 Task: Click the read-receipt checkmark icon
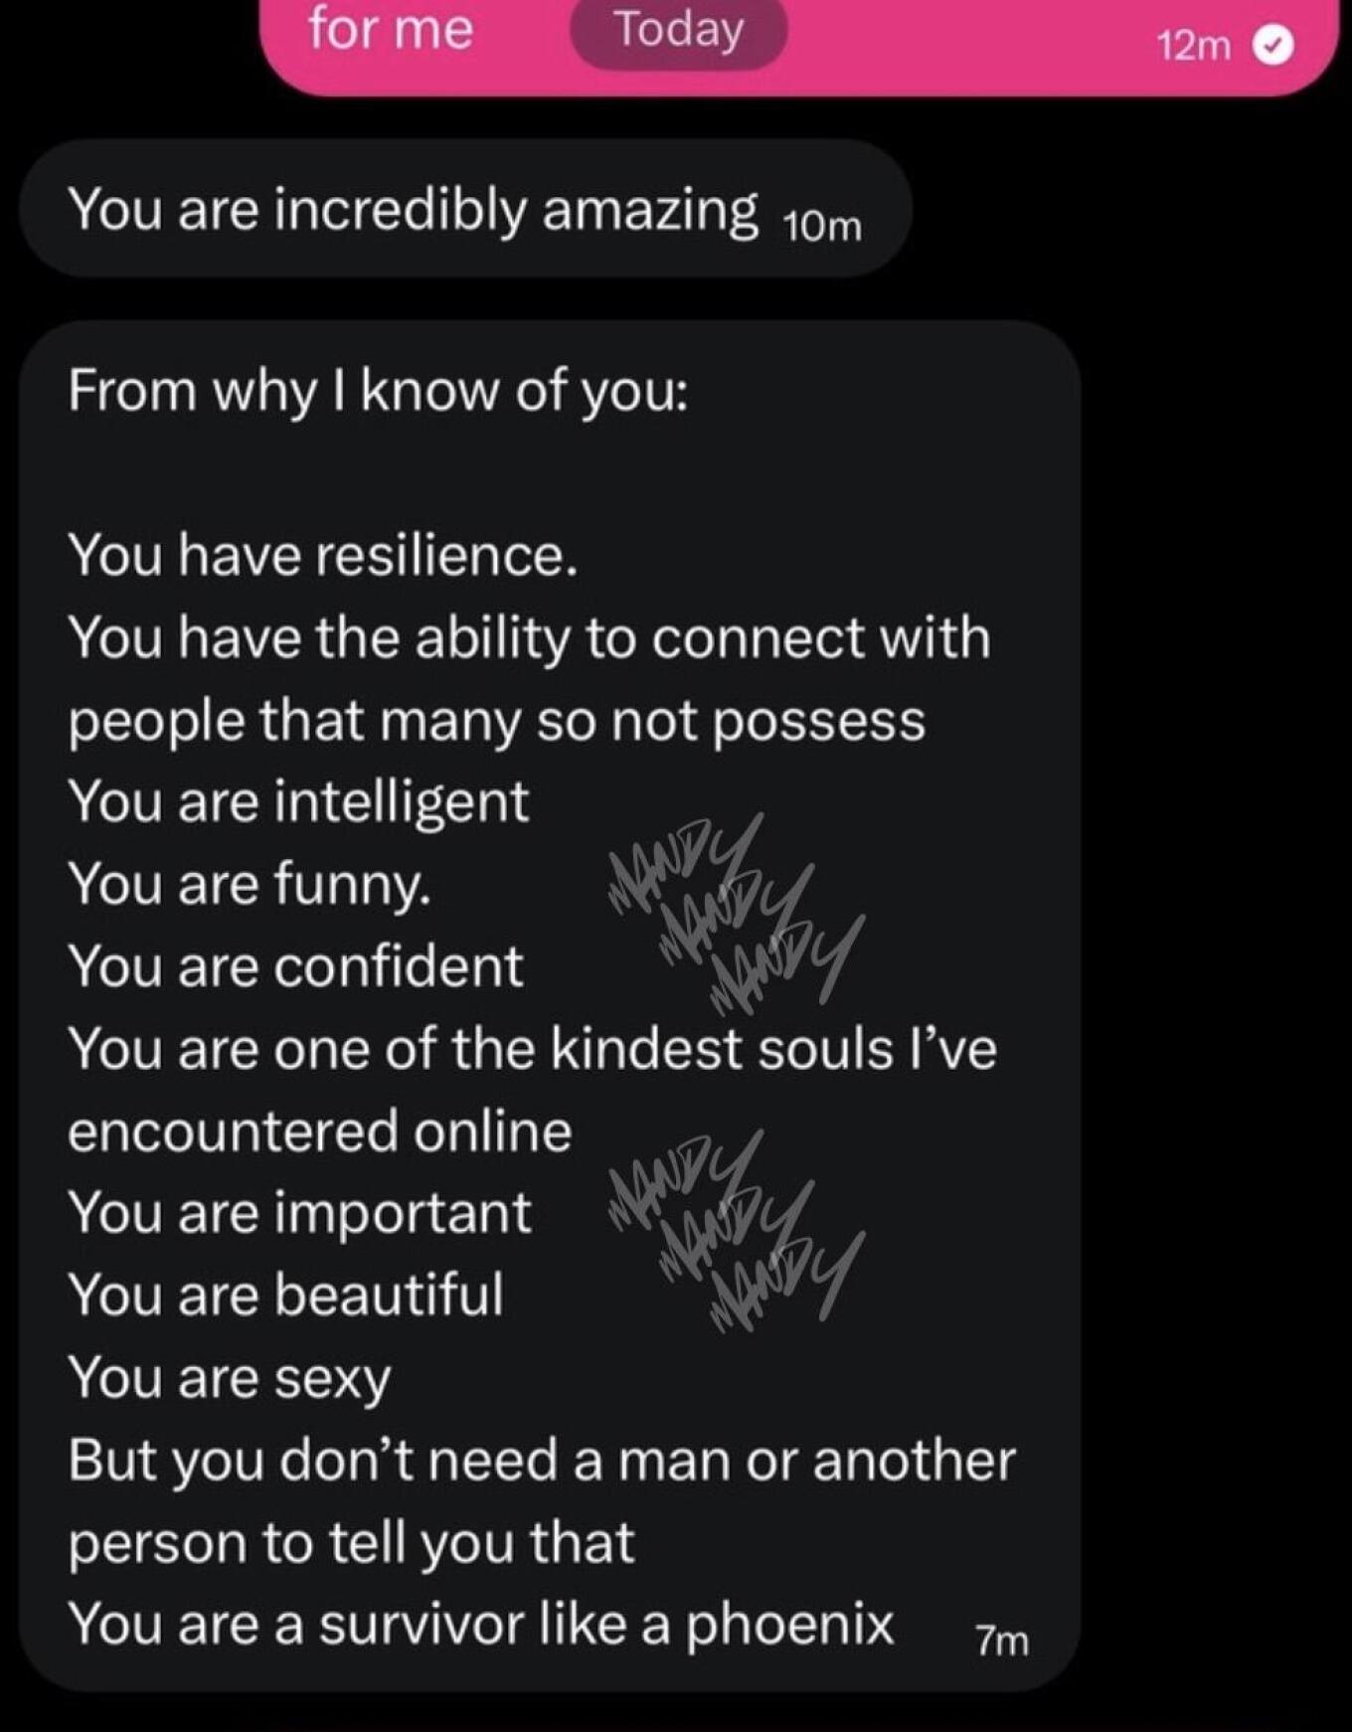1272,46
